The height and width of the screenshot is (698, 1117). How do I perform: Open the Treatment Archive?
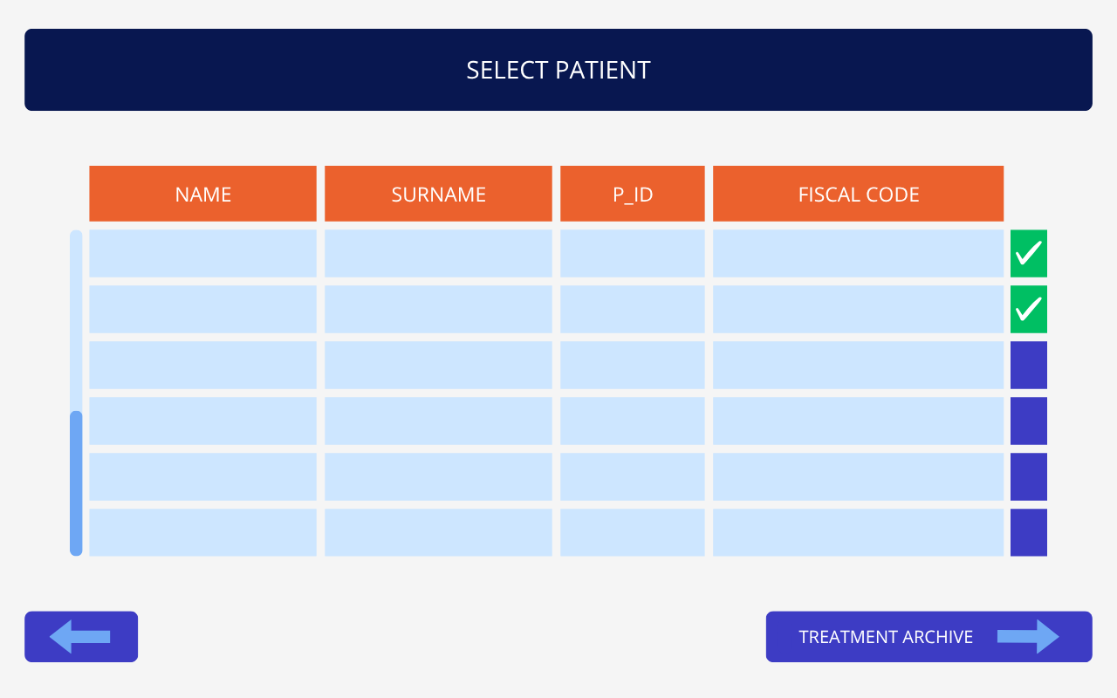[929, 637]
